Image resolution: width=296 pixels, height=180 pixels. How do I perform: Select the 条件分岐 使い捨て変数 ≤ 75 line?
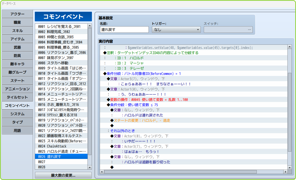[193, 105]
